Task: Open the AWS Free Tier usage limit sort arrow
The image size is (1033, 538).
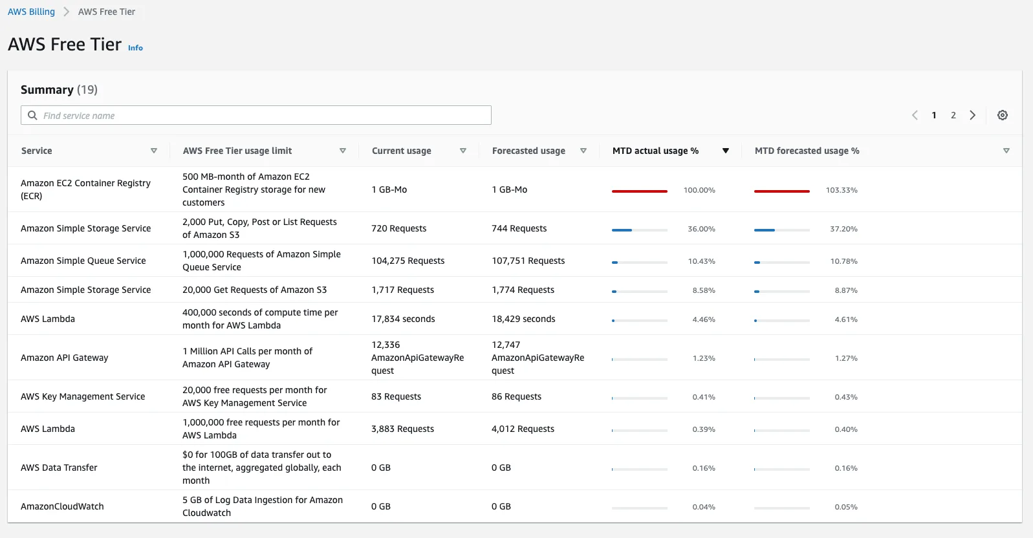Action: (x=343, y=151)
